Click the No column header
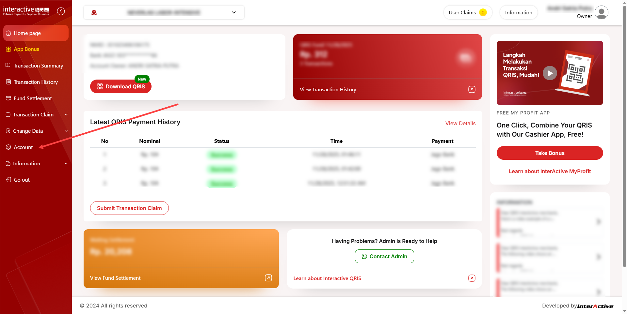Image resolution: width=627 pixels, height=314 pixels. (104, 141)
